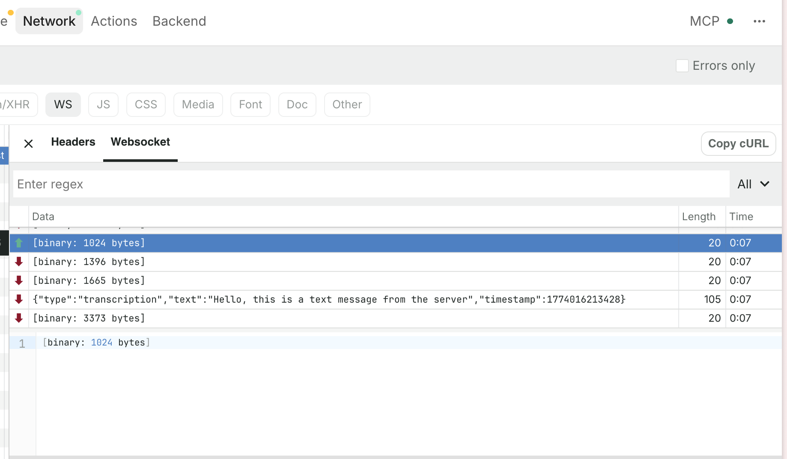Switch to the Headers tab
The width and height of the screenshot is (787, 459).
pos(73,142)
